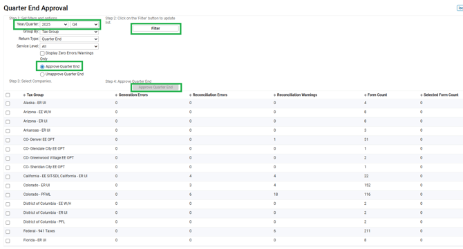Check the Florida - ER UI row
This screenshot has height=249, width=463.
coord(8,241)
